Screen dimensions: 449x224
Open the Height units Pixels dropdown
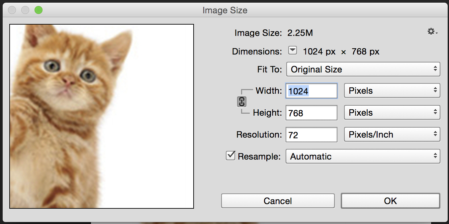pyautogui.click(x=392, y=113)
